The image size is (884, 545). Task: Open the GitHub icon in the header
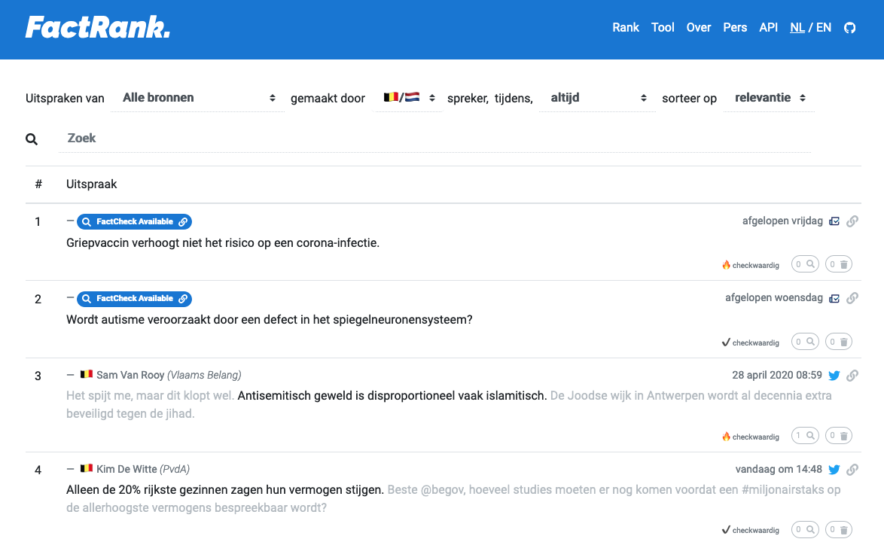(x=850, y=28)
